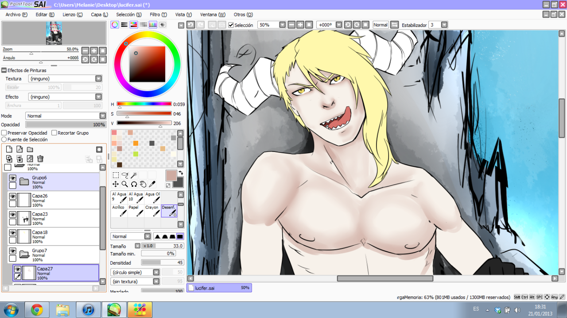
Task: Choose the Al Agua 10 brush
Action: click(x=136, y=197)
